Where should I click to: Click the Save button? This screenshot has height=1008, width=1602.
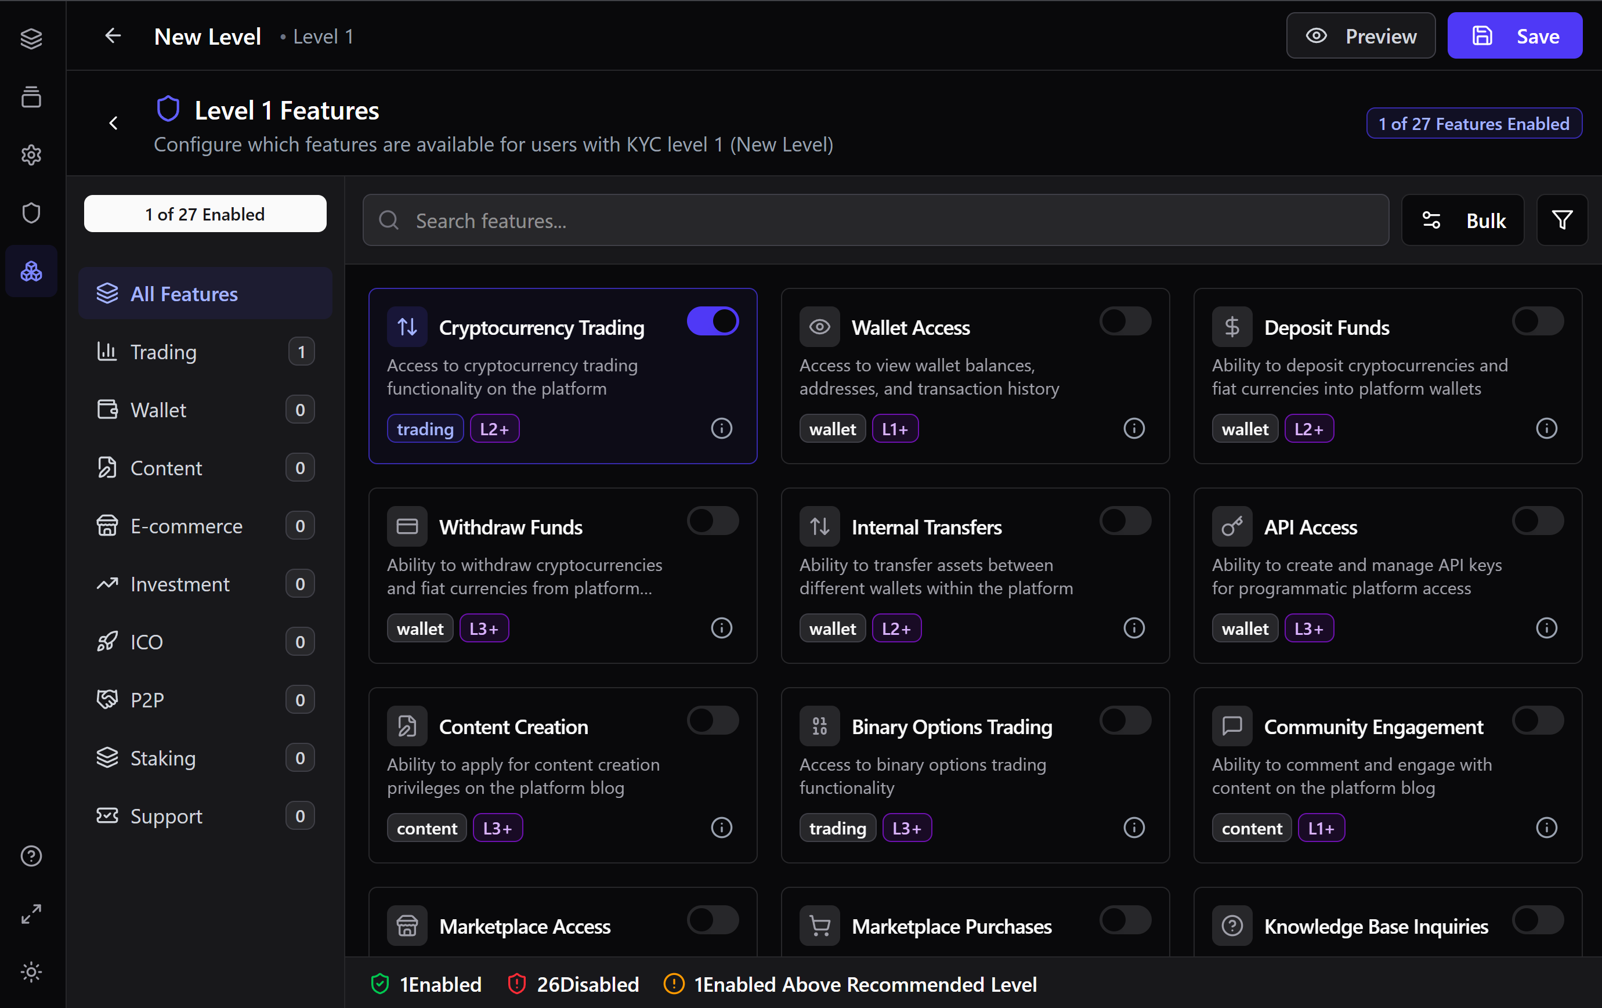[1515, 36]
